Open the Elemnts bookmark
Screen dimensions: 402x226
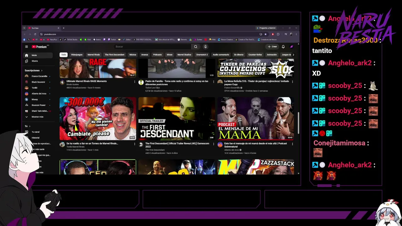[x=182, y=40]
